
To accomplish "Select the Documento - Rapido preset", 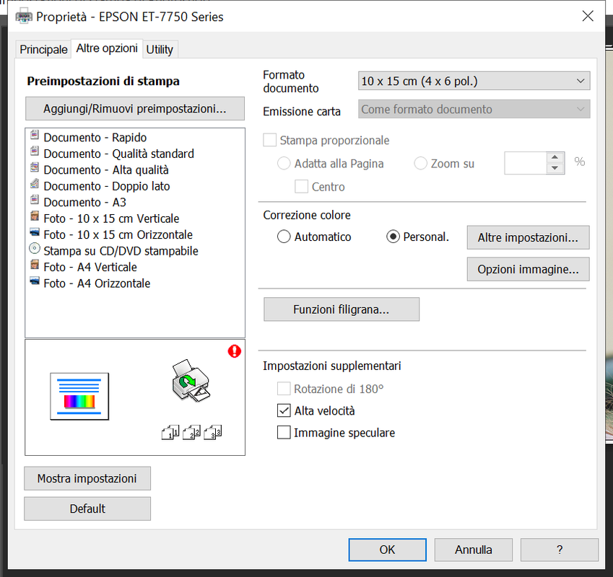I will point(95,138).
